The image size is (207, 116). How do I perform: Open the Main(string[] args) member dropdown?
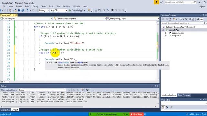pos(133,19)
